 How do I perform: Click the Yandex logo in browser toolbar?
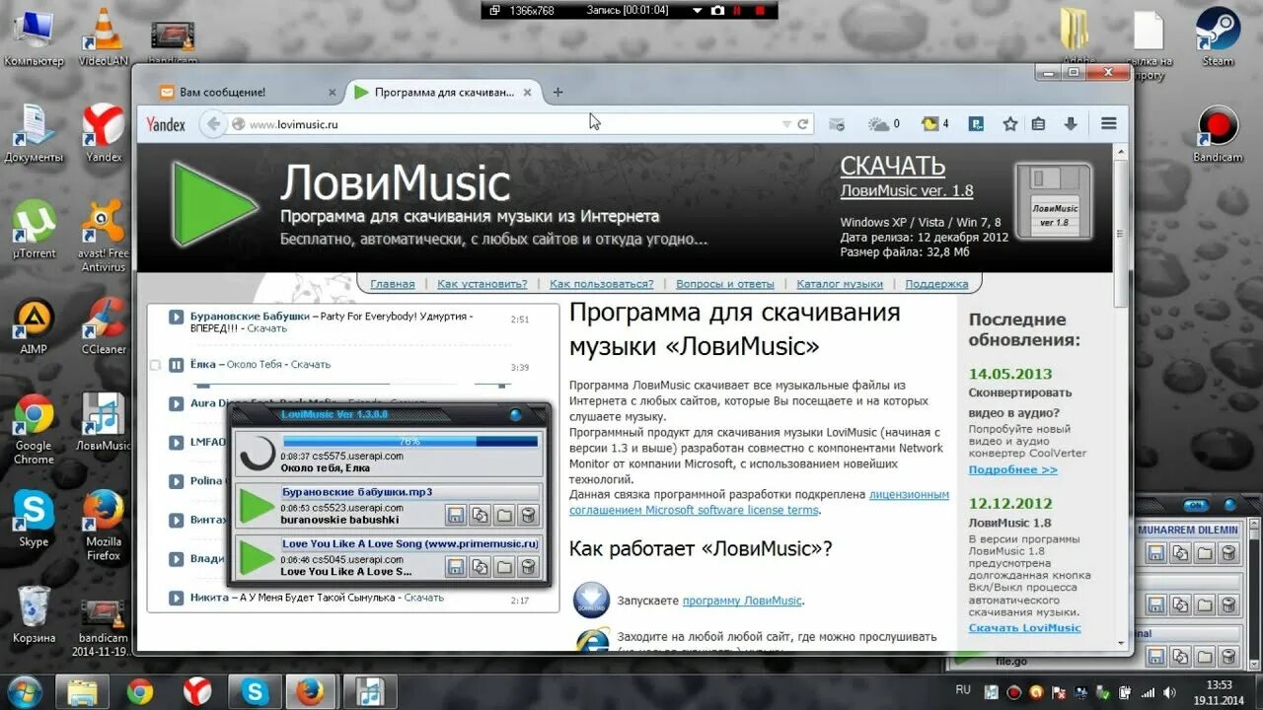[166, 125]
